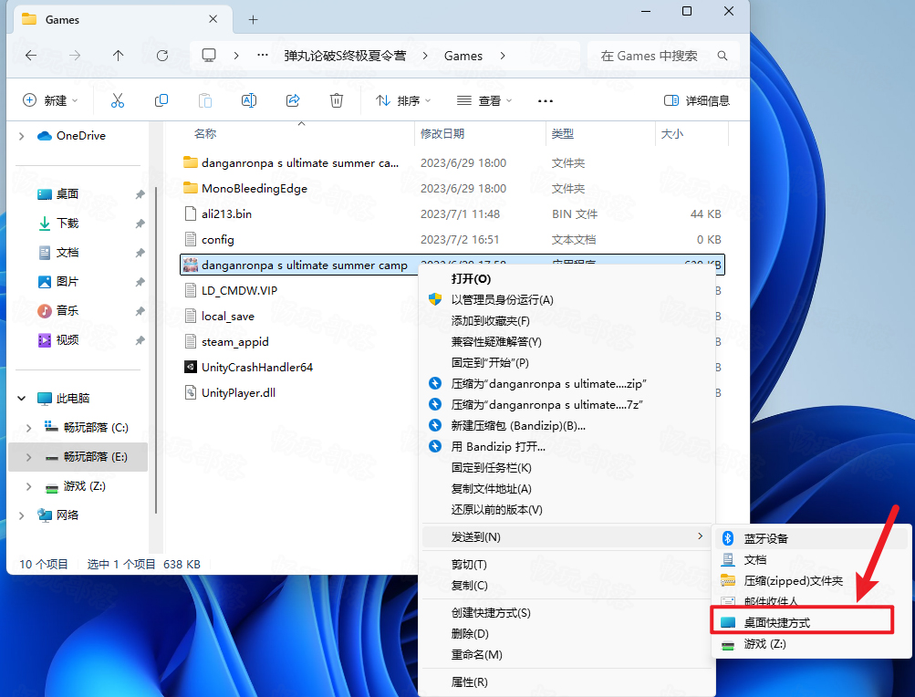
Task: Unpin 下载 using its pin icon
Action: 140,224
